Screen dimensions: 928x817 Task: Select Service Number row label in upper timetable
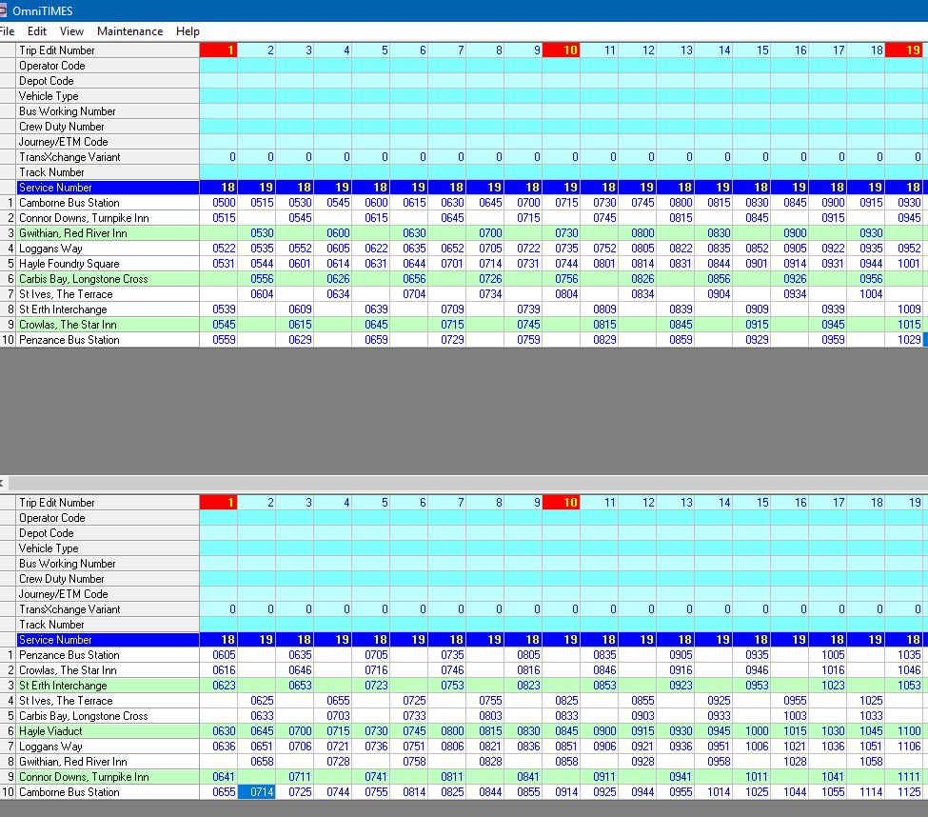click(x=55, y=188)
